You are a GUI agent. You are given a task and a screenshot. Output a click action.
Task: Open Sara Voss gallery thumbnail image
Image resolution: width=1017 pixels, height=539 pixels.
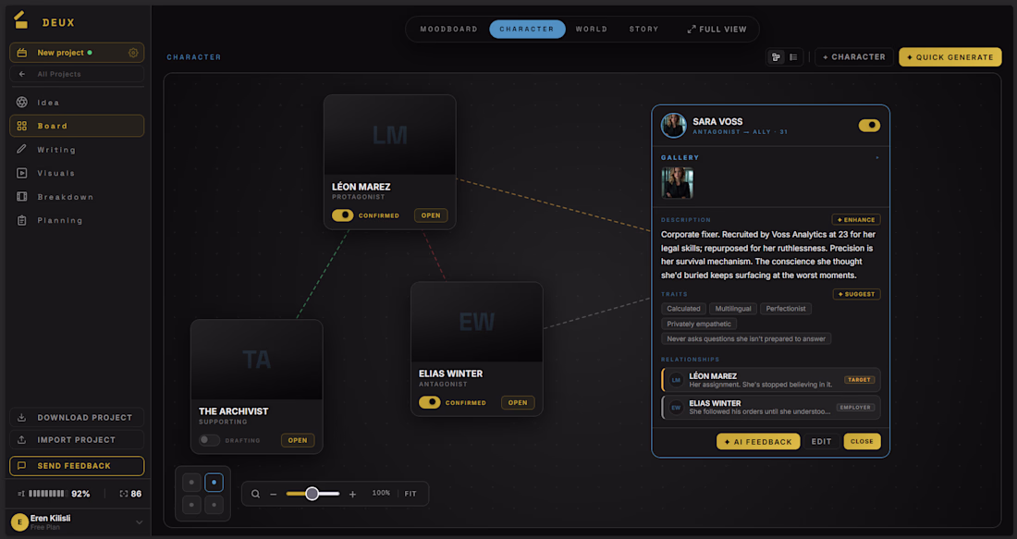coord(677,183)
